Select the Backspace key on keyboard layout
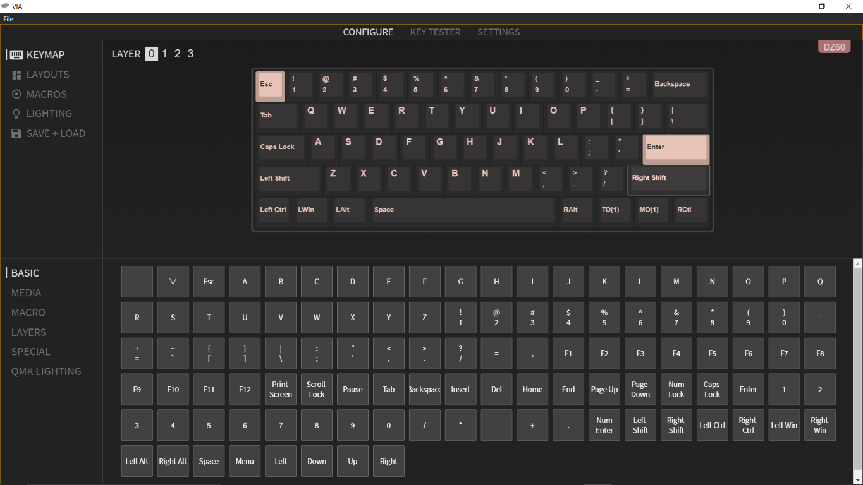Viewport: 863px width, 485px height. coord(679,86)
